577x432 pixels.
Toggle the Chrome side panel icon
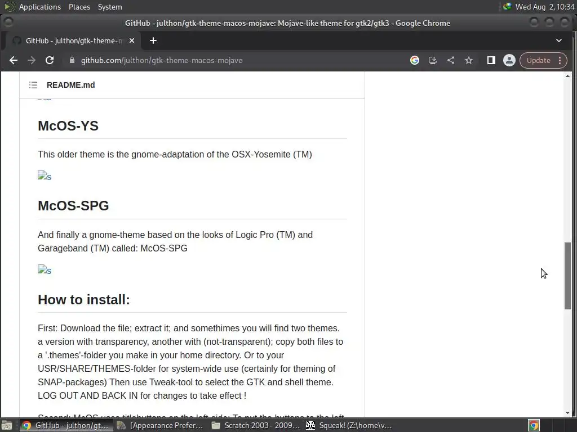[491, 60]
